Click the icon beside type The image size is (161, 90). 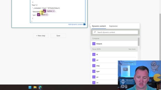tap(94, 71)
